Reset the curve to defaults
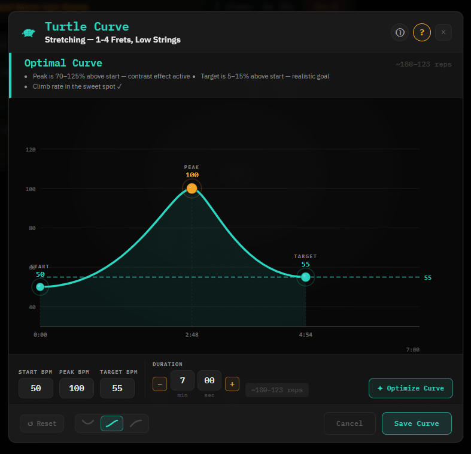The height and width of the screenshot is (454, 471). 42,423
